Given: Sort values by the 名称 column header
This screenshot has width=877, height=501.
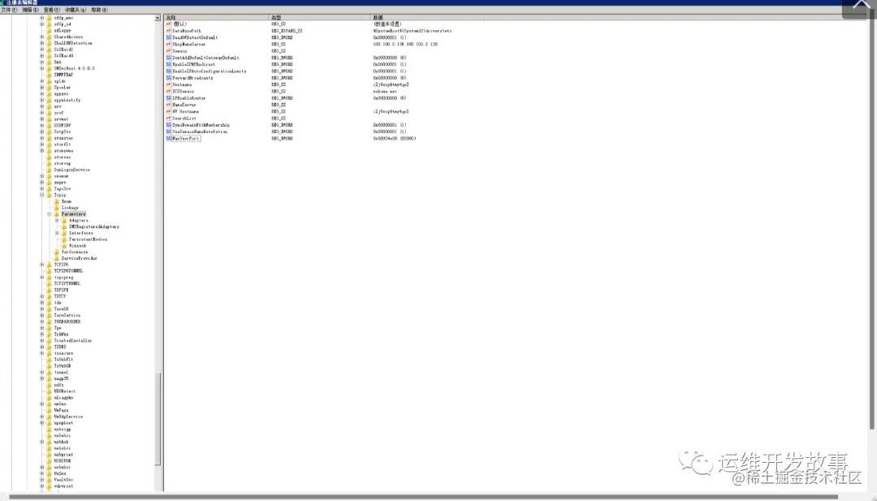Looking at the screenshot, I should (216, 17).
